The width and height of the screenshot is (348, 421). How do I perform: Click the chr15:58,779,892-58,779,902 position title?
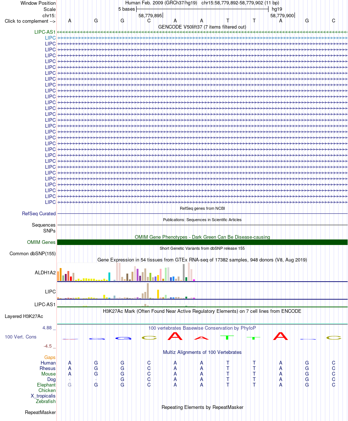point(240,3)
